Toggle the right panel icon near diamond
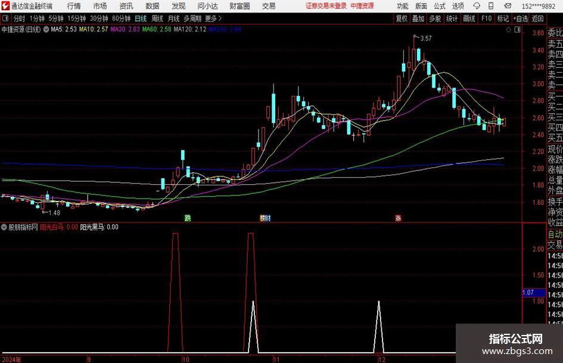Image resolution: width=563 pixels, height=363 pixels. 517,30
